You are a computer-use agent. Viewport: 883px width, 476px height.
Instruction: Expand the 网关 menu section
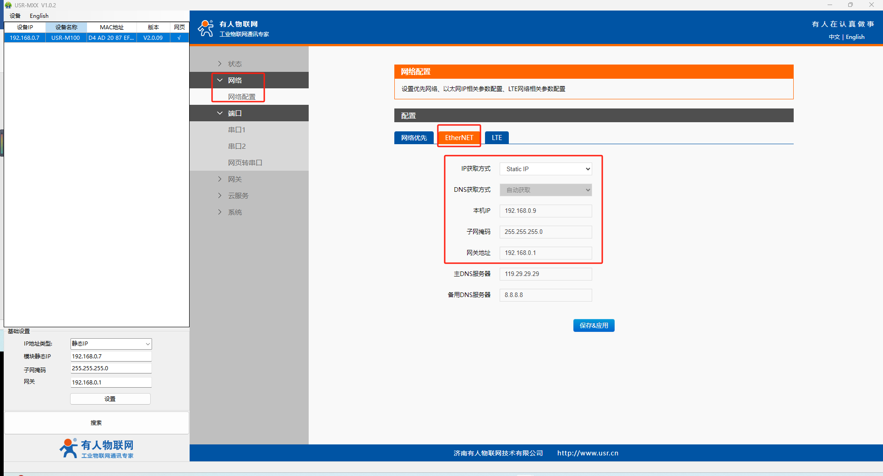(x=234, y=179)
